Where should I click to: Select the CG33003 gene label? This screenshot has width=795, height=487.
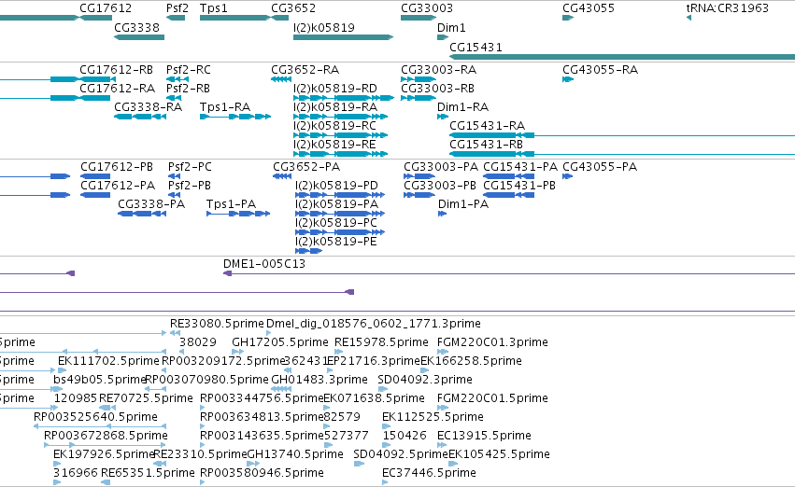[427, 8]
